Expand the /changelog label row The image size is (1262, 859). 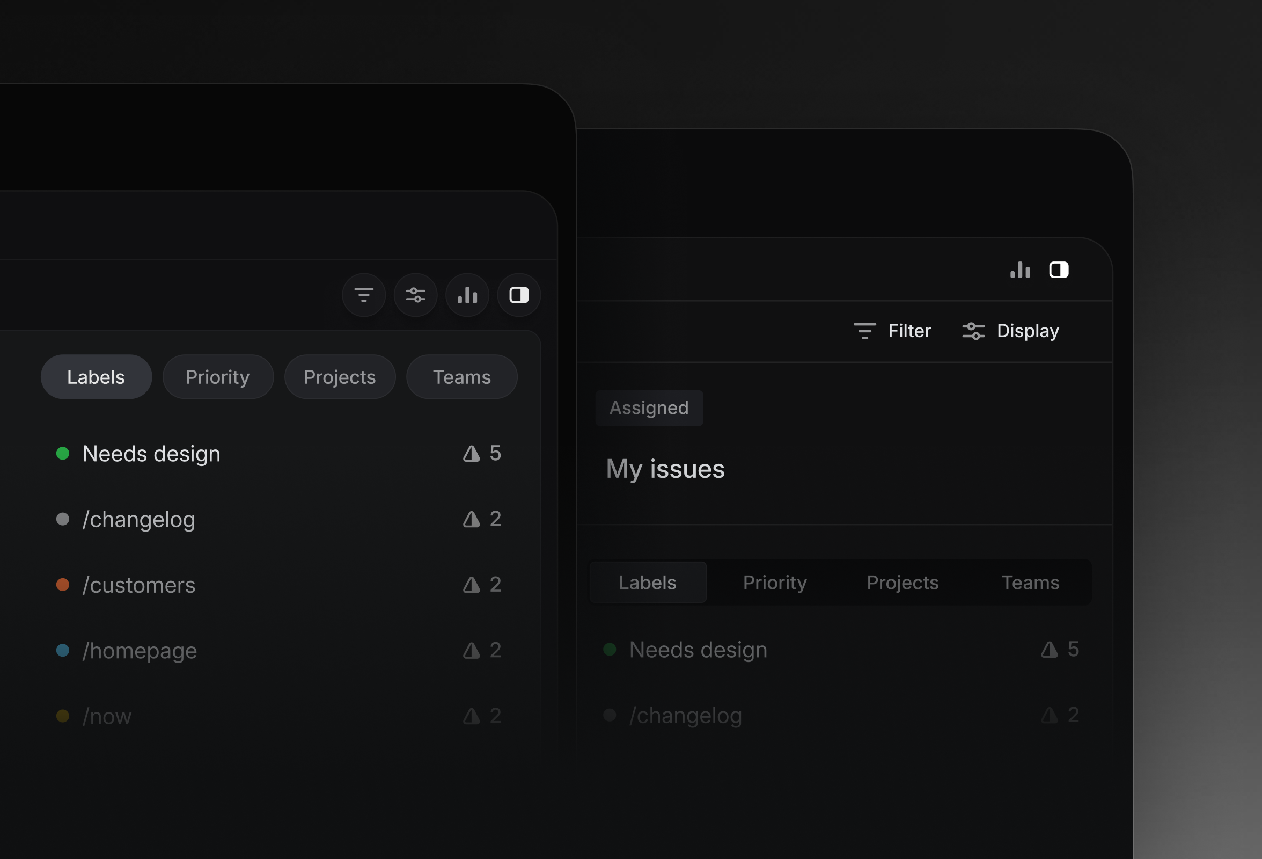(x=139, y=519)
